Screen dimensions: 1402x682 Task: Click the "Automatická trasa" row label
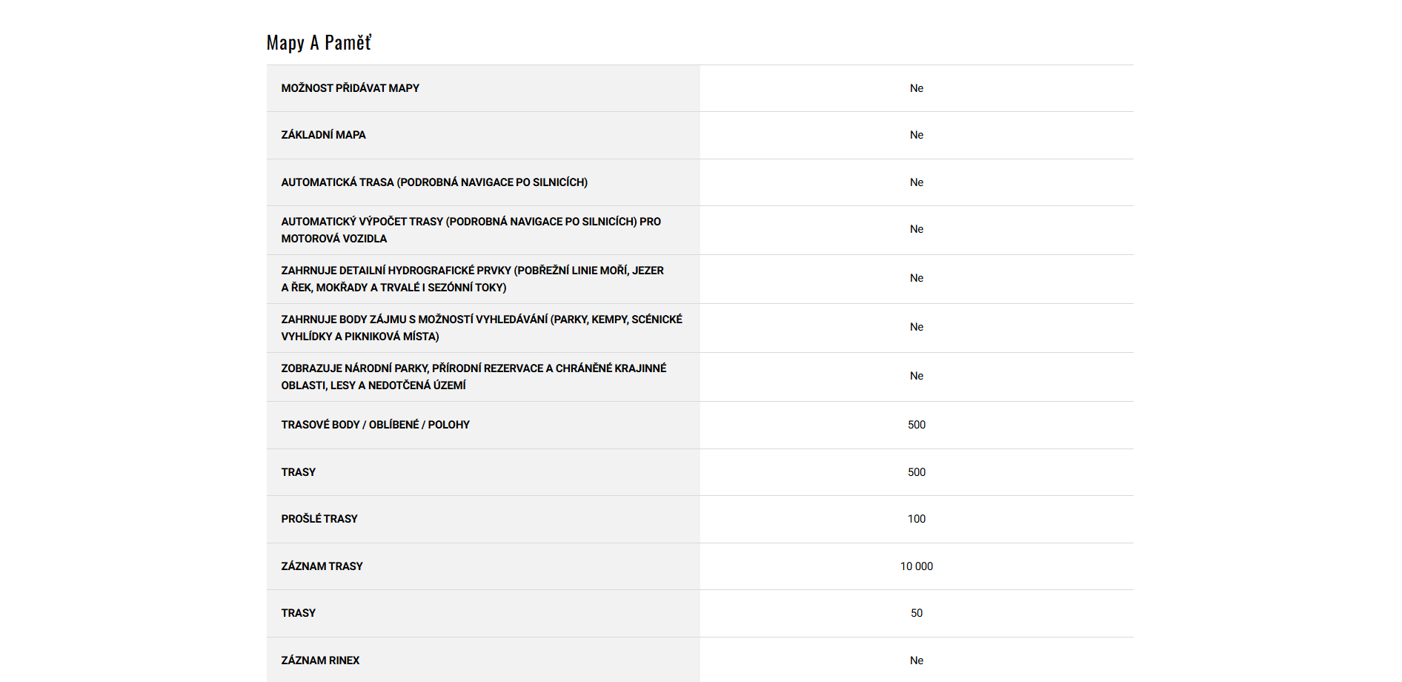(x=434, y=182)
